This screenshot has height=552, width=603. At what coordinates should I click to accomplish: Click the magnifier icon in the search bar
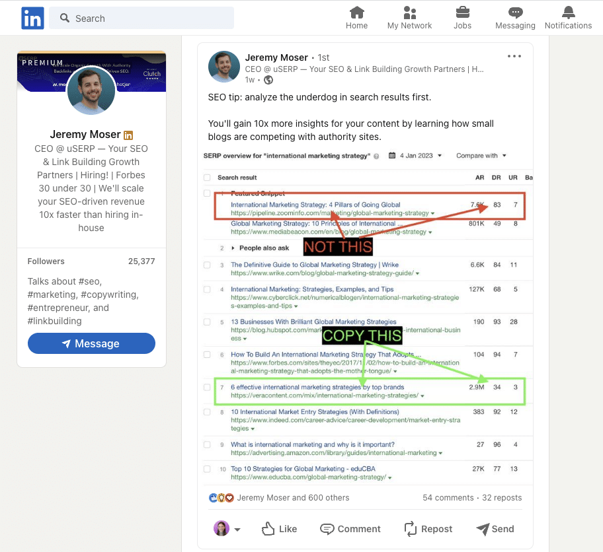click(65, 18)
